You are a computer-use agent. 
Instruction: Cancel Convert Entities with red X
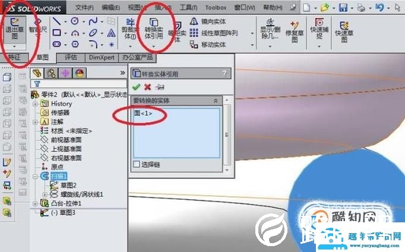coord(147,87)
